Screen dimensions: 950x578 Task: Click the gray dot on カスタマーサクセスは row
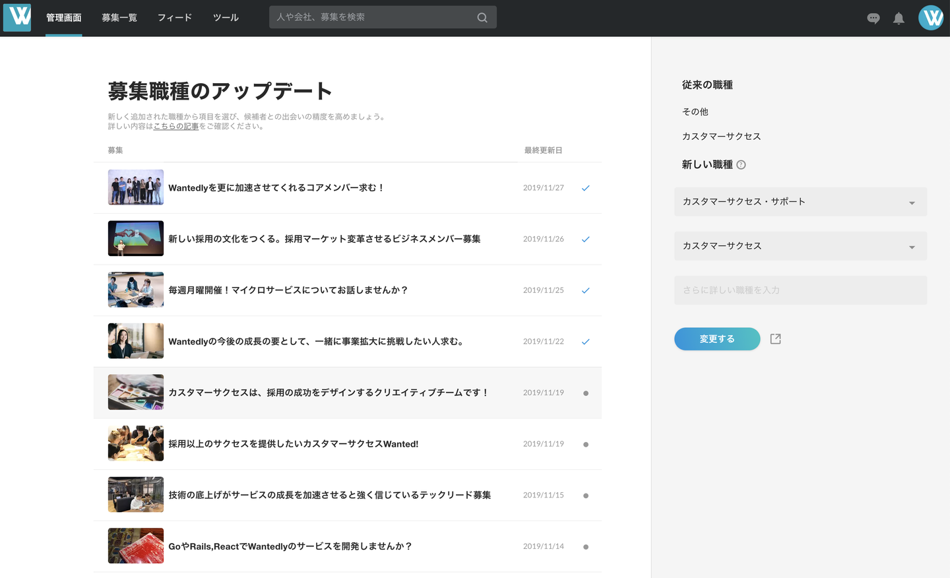pos(586,393)
